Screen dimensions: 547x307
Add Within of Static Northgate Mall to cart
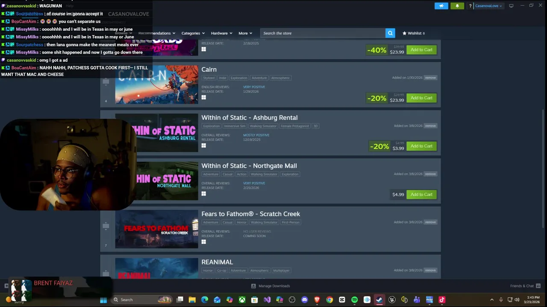click(421, 194)
